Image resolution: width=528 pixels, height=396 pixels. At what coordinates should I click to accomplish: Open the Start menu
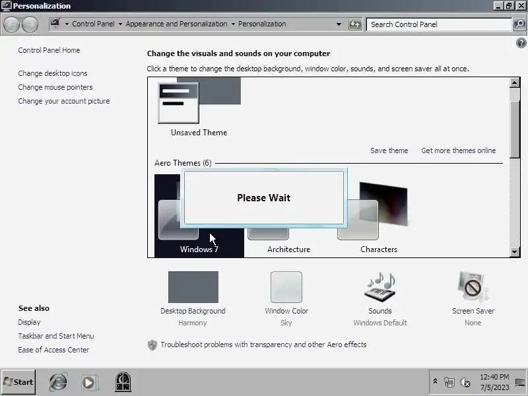(18, 382)
